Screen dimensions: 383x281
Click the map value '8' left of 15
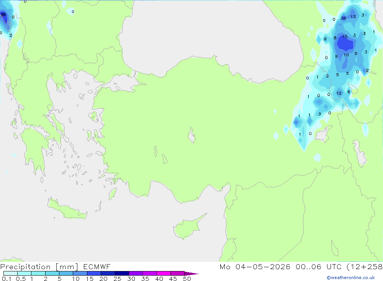335,38
